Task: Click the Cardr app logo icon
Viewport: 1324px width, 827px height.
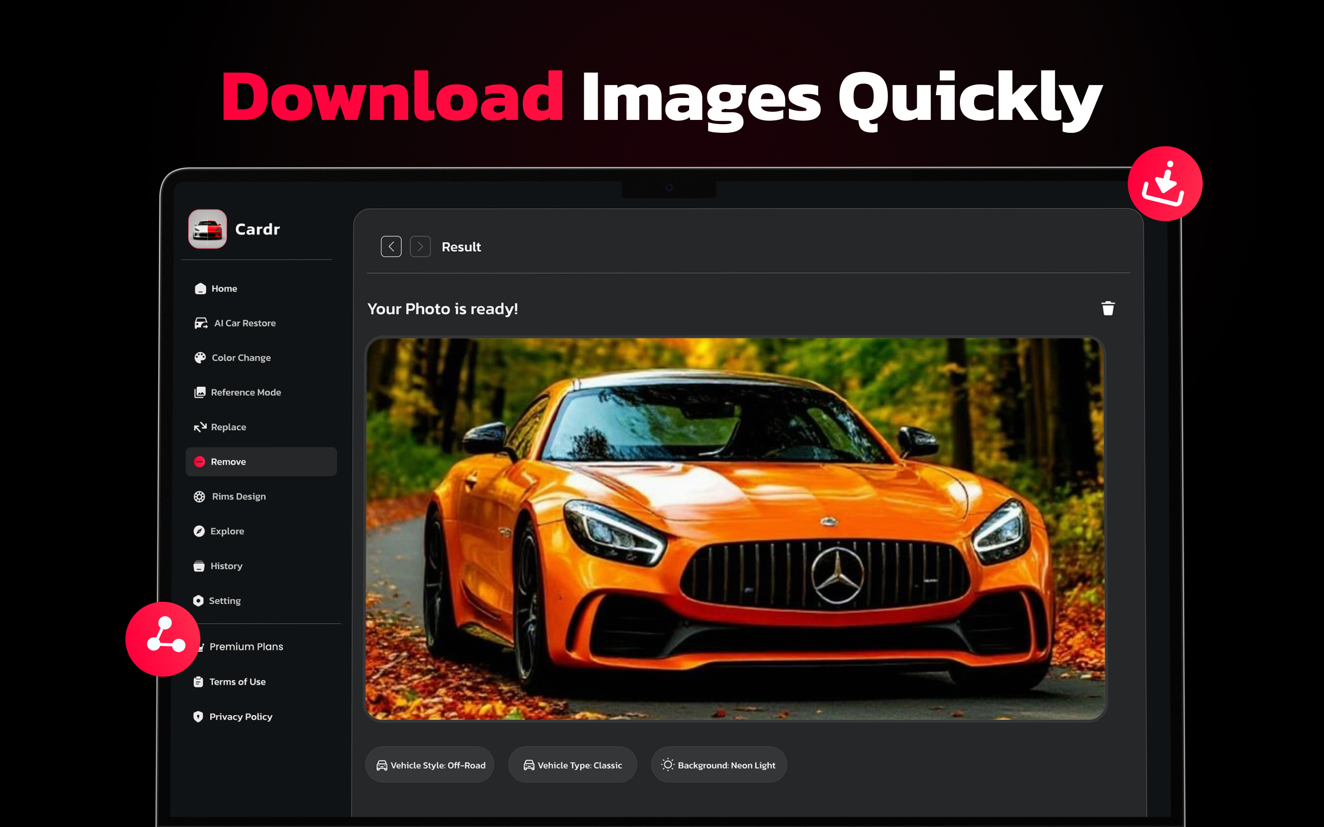Action: [207, 229]
